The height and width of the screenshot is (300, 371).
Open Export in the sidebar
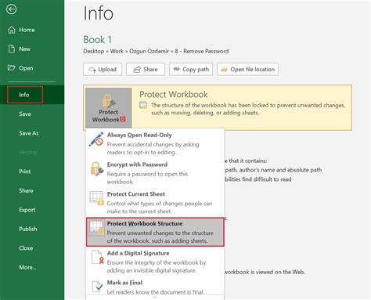pos(32,210)
